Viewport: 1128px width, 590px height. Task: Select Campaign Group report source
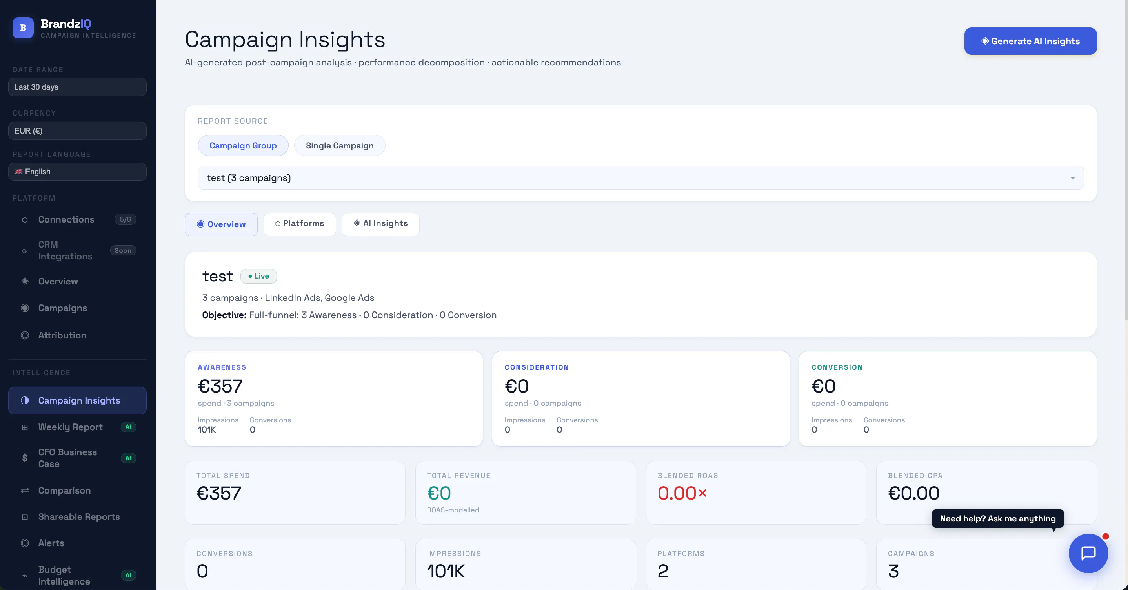243,145
